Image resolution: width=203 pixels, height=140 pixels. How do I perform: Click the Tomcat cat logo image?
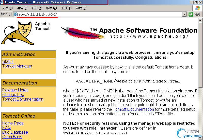(x=18, y=33)
